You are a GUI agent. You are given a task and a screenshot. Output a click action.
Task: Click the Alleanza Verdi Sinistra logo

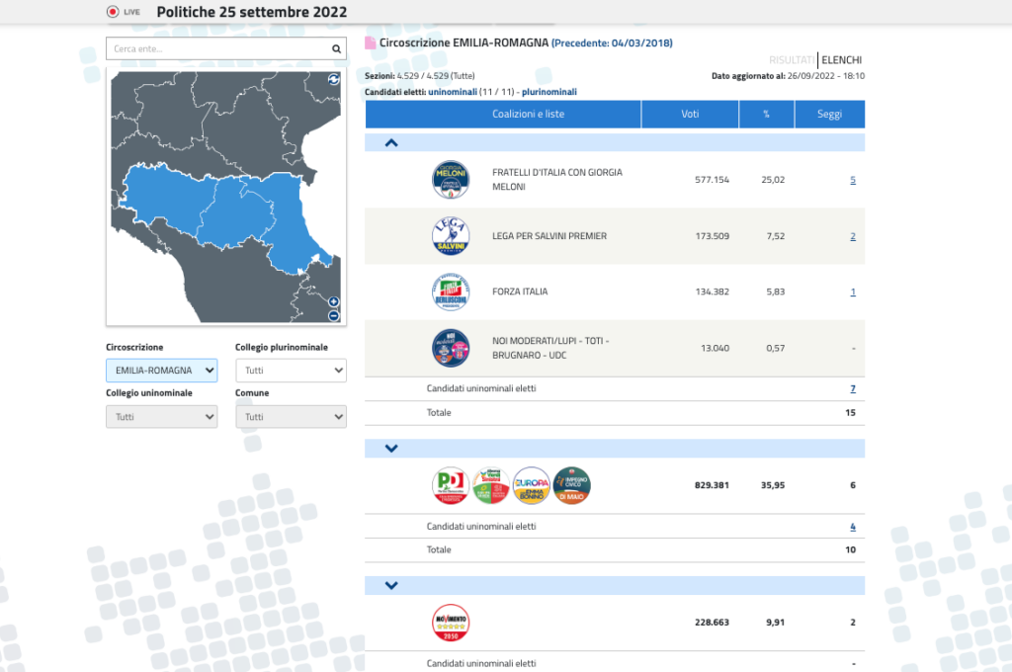pyautogui.click(x=491, y=485)
